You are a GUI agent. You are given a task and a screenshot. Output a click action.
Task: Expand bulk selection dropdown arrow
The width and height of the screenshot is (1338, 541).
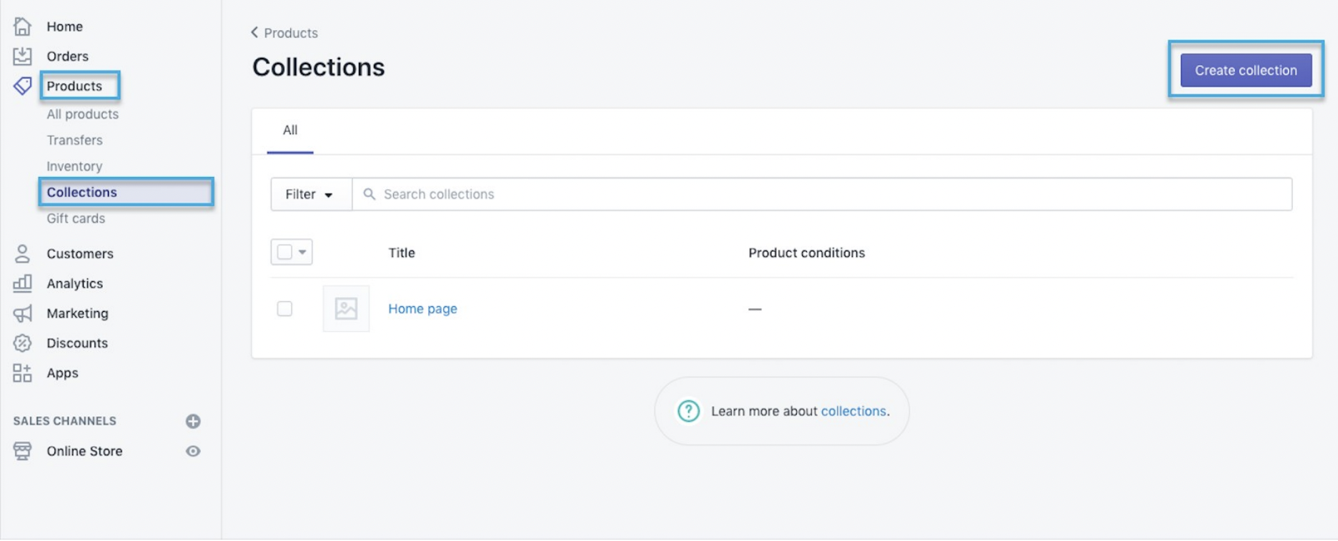pyautogui.click(x=302, y=252)
